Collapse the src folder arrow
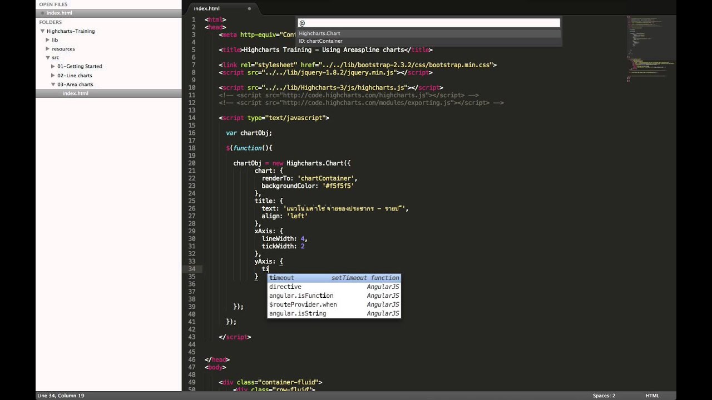712x400 pixels. [x=48, y=57]
